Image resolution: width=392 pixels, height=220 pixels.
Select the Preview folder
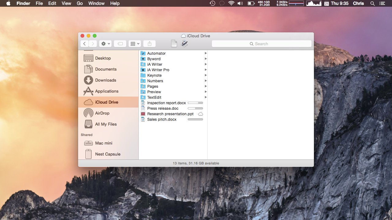(x=173, y=92)
